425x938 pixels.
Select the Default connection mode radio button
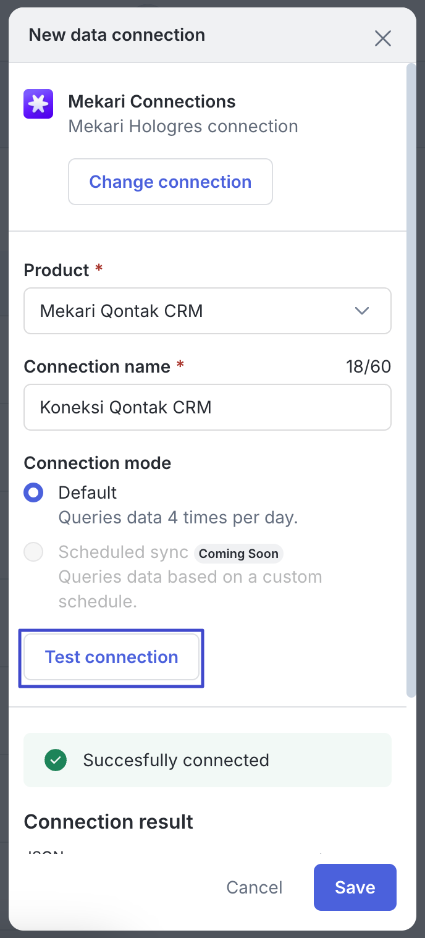point(33,493)
